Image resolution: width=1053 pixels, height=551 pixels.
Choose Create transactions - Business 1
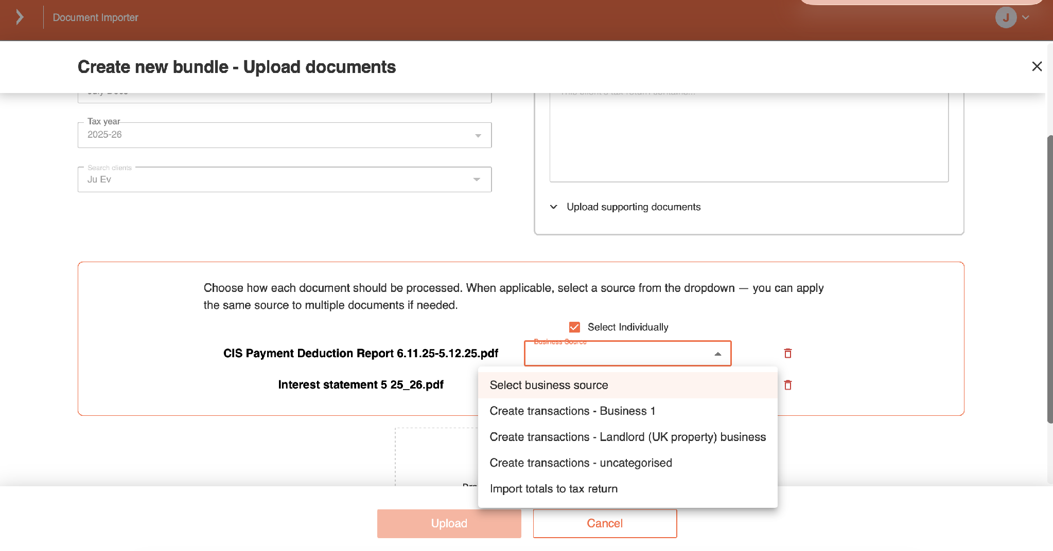pyautogui.click(x=627, y=411)
